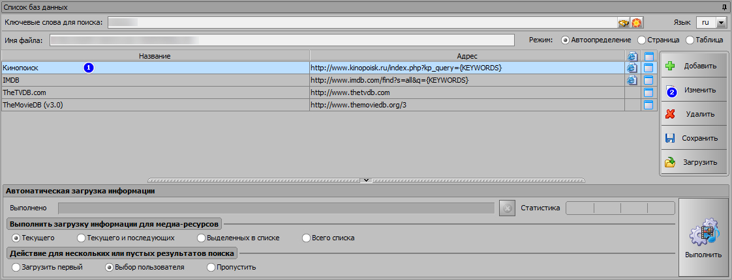The height and width of the screenshot is (280, 732).
Task: Click the browser icon in Кинопоиск row
Action: tap(632, 67)
